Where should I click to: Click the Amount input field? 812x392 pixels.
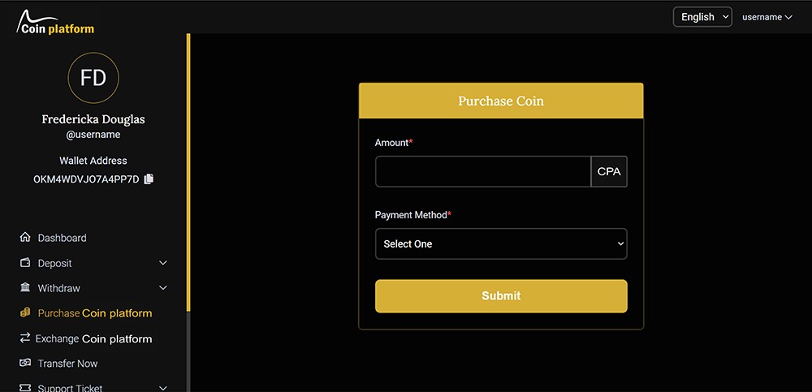click(x=482, y=171)
